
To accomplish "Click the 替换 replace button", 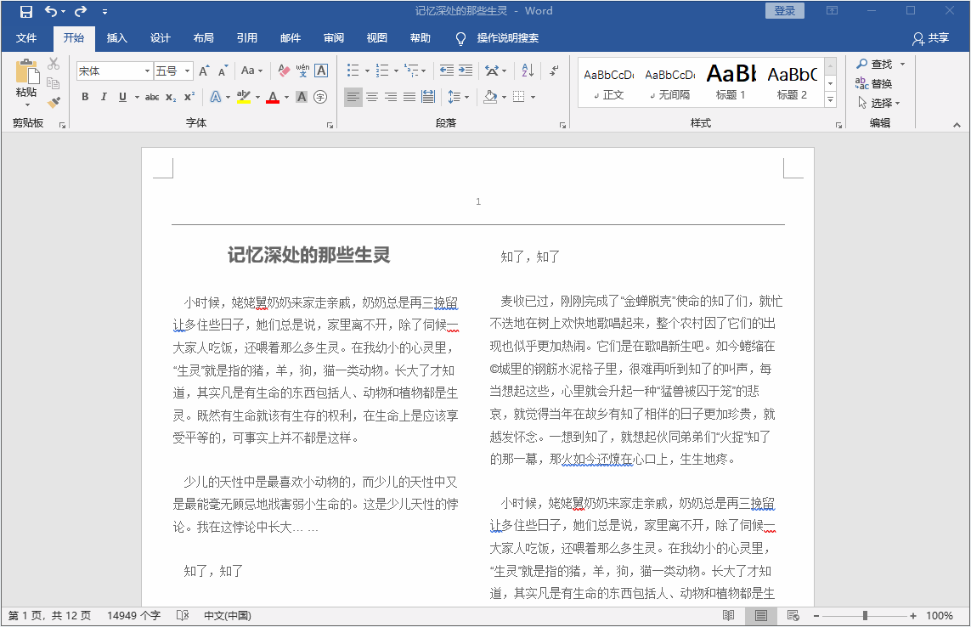I will (x=874, y=83).
